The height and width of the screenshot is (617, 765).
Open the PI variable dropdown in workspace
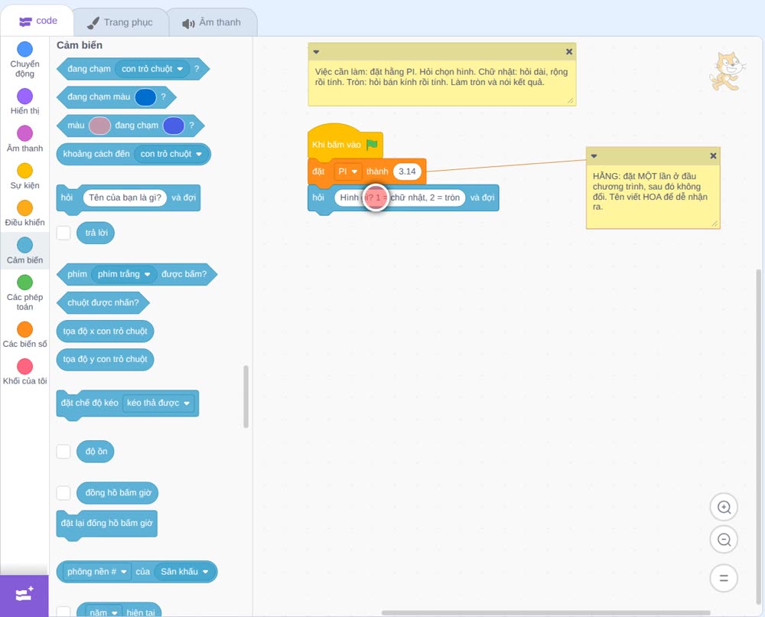348,171
